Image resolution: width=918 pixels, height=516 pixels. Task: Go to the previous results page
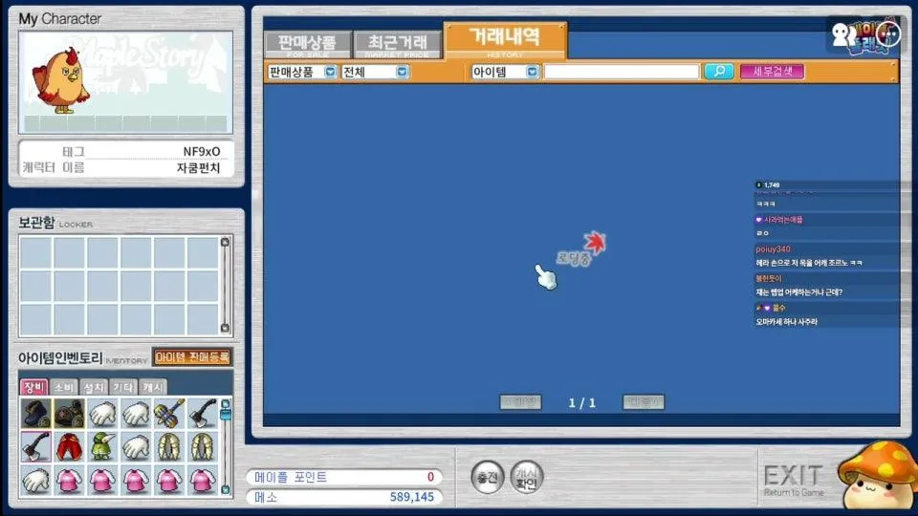[520, 402]
